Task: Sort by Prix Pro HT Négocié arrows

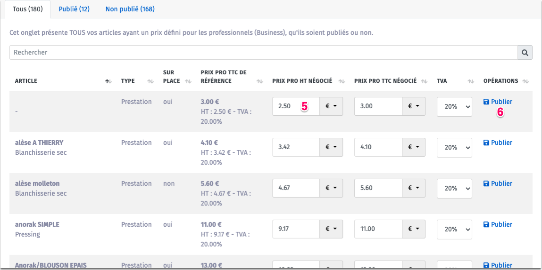Action: (342, 81)
